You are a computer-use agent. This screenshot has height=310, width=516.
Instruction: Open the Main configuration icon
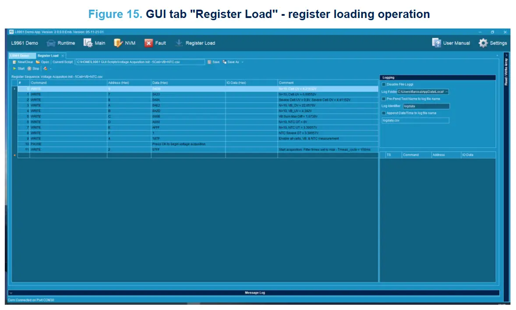[88, 43]
